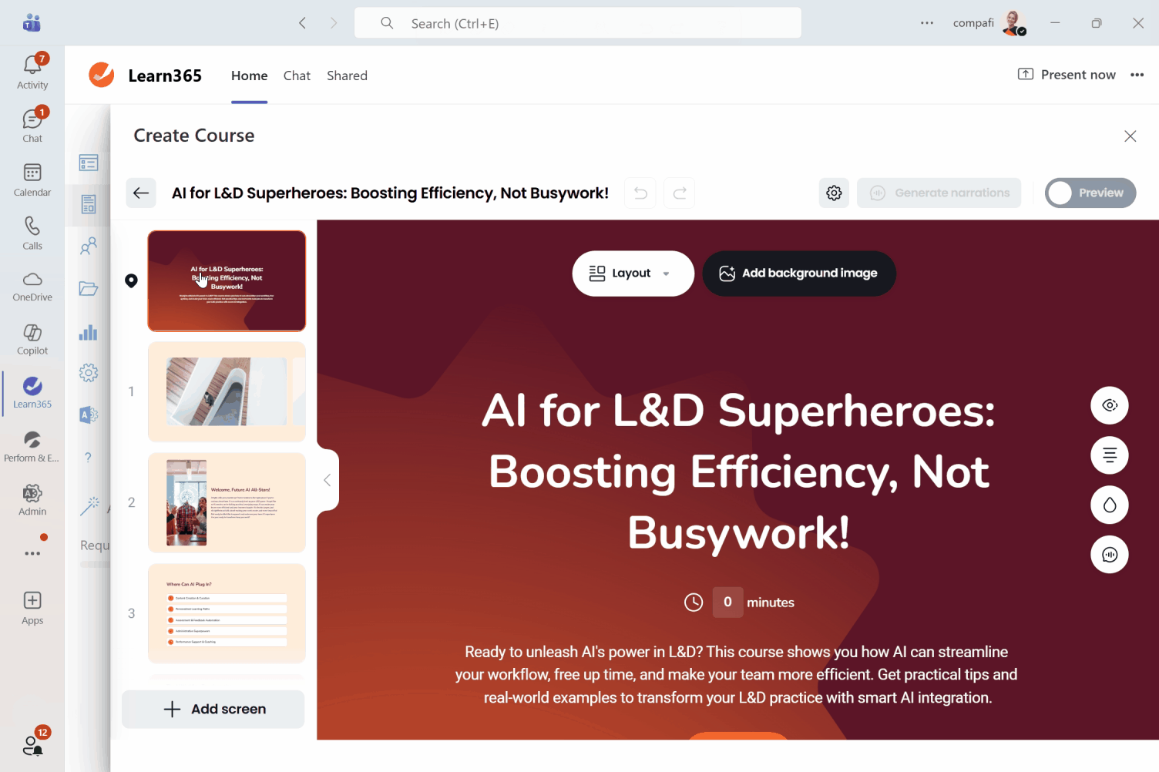Switch to the Chat tab
This screenshot has width=1159, height=772.
[x=297, y=76]
